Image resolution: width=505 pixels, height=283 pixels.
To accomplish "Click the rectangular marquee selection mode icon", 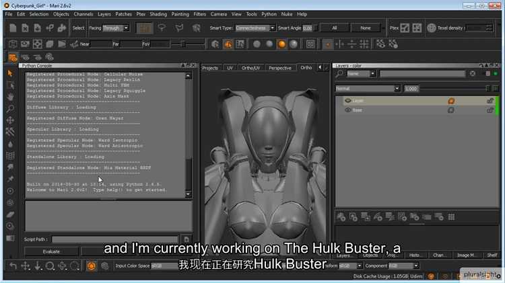I will point(144,28).
